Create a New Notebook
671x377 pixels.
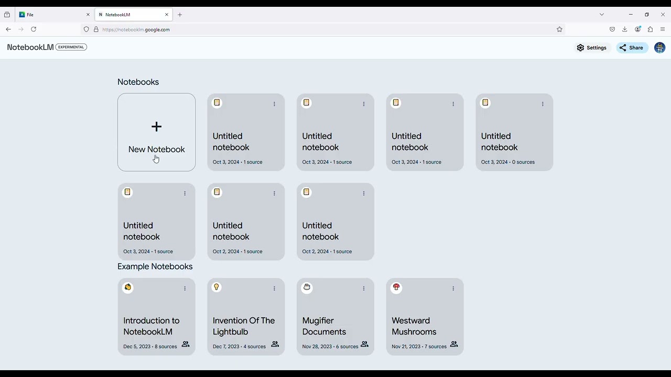(157, 132)
